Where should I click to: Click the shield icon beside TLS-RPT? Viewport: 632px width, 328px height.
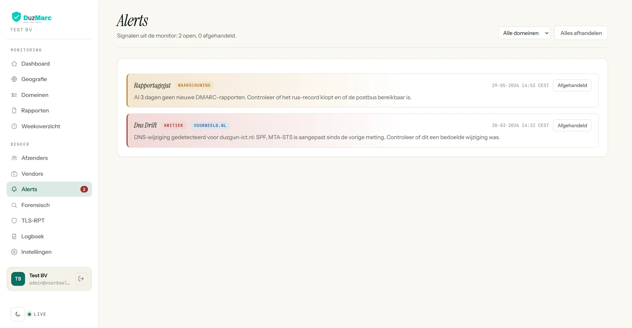pos(14,221)
